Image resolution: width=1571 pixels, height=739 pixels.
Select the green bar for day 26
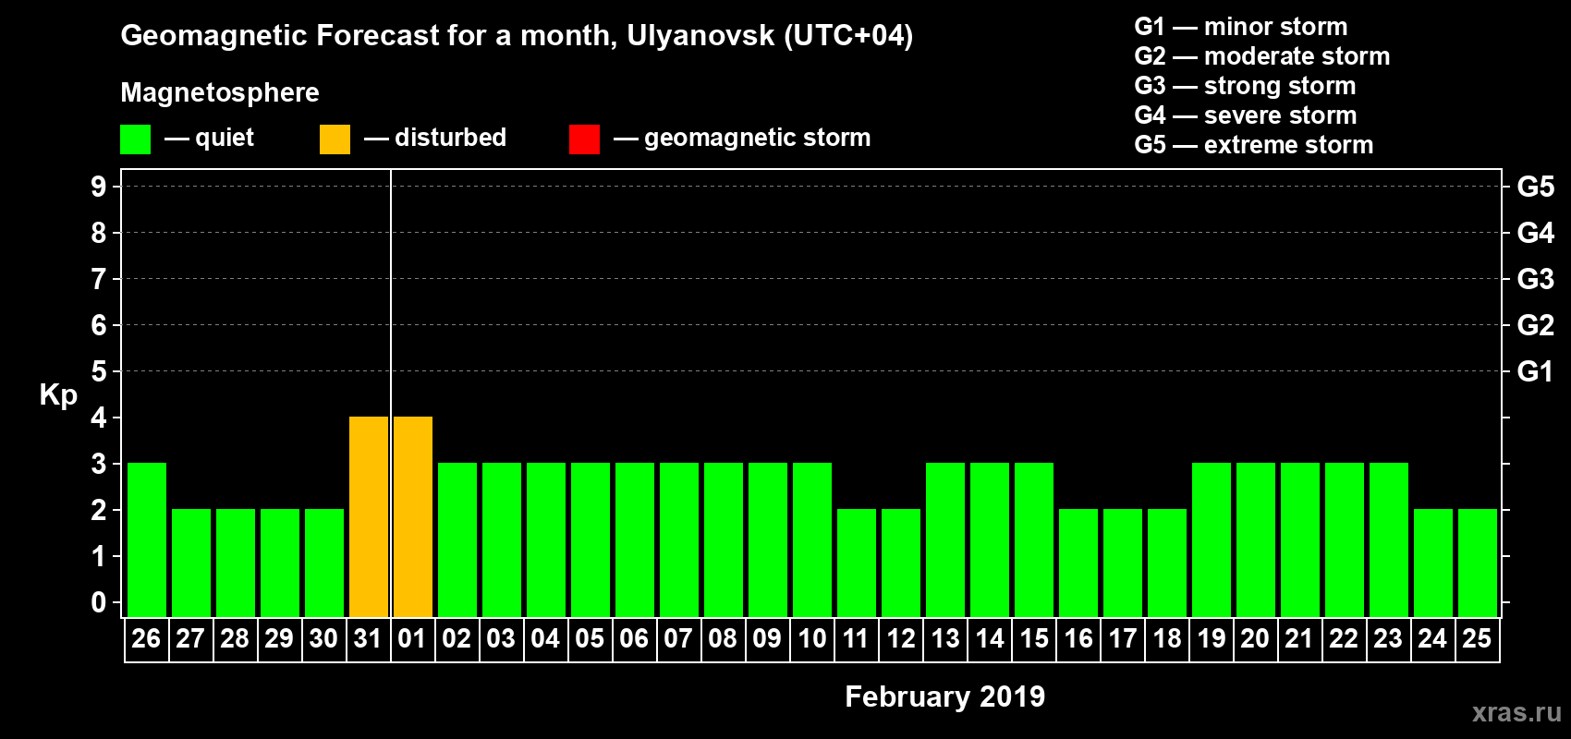[147, 539]
